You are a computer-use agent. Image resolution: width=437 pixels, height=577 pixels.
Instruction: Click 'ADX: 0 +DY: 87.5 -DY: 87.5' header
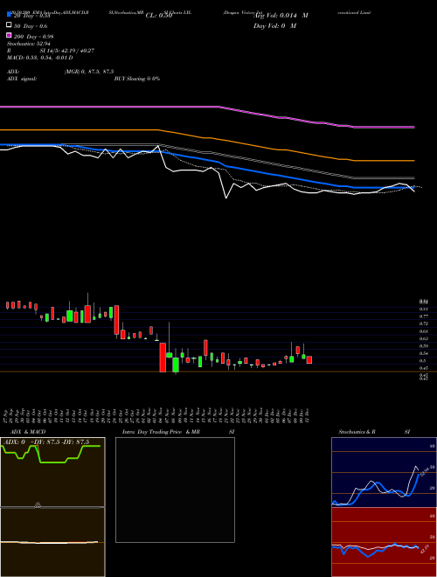47,442
